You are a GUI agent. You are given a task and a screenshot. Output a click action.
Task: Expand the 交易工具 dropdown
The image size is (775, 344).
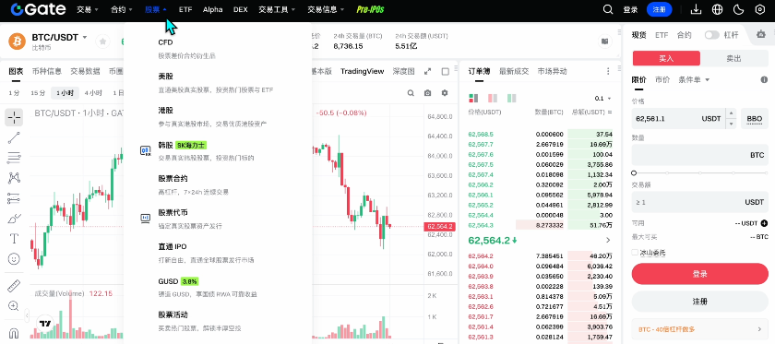[x=277, y=9]
